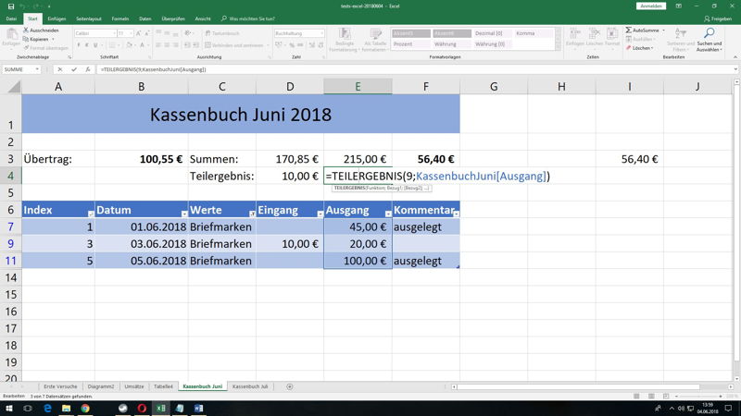
Task: Click the Ausschneiden (cut) scissors icon
Action: pyautogui.click(x=27, y=31)
